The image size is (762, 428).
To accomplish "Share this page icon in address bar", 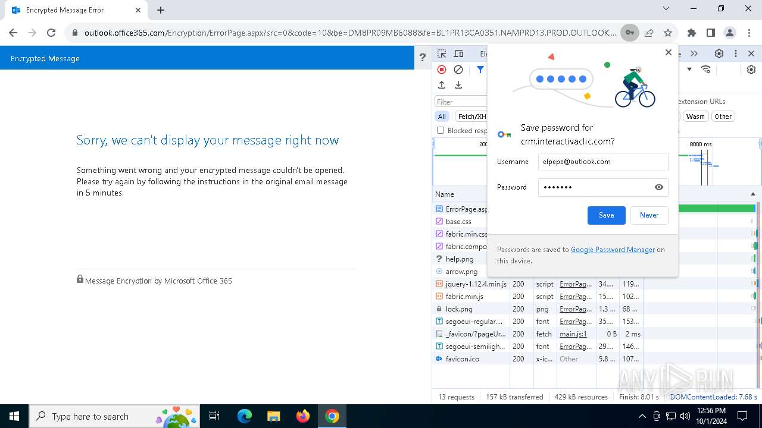I will click(649, 33).
